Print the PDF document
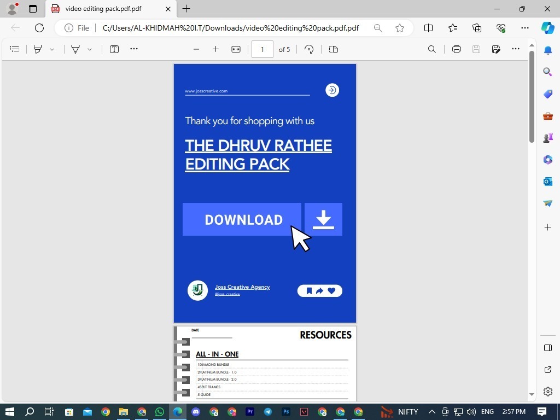Viewport: 560px width, 420px height. (457, 49)
